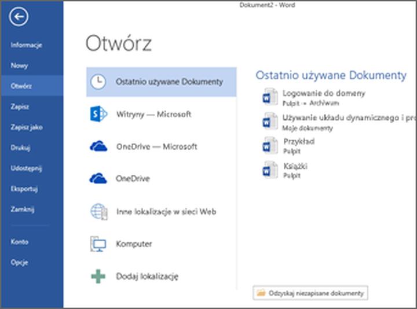Go to Drukuj page
Image resolution: width=417 pixels, height=309 pixels.
pyautogui.click(x=20, y=148)
